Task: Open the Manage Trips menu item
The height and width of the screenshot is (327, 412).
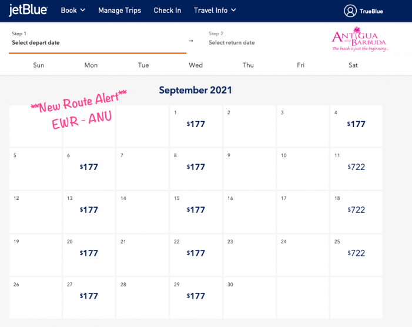Action: point(119,11)
